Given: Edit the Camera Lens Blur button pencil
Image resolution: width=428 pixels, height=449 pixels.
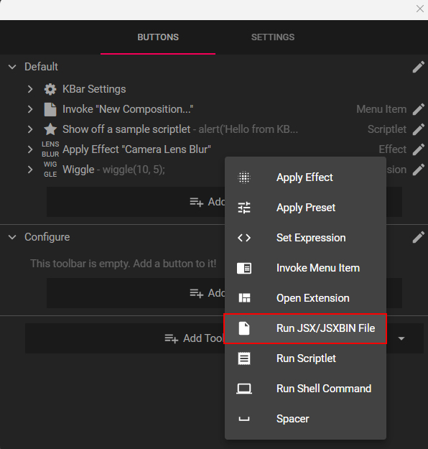Looking at the screenshot, I should (x=418, y=149).
